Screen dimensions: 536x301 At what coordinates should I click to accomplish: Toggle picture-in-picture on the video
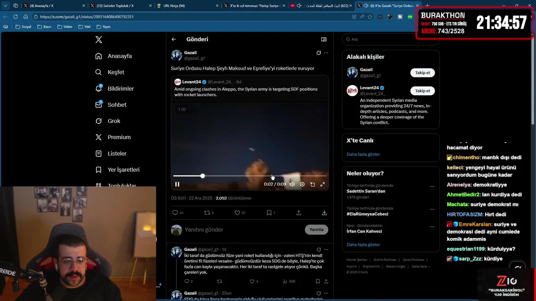(312, 184)
